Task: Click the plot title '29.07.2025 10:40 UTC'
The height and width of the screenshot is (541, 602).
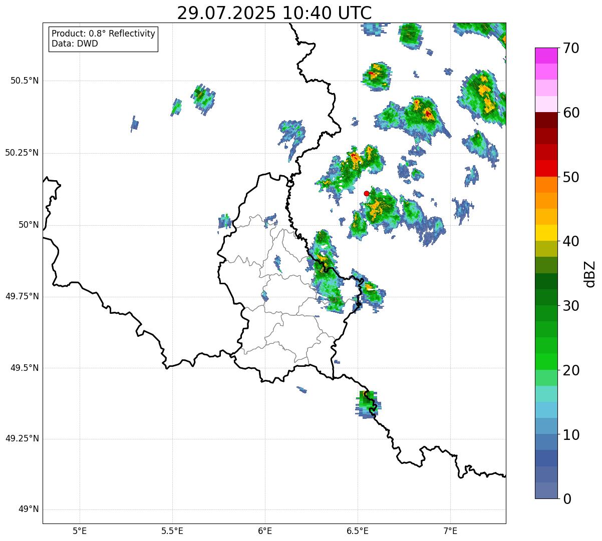Action: pyautogui.click(x=274, y=13)
